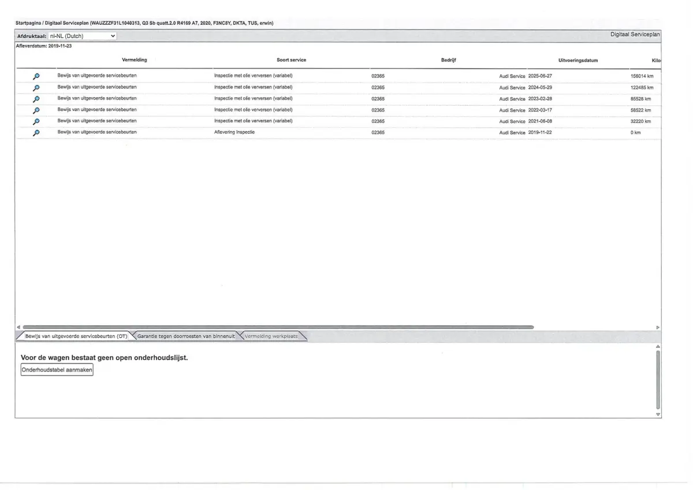Click the horizontal scrollbar of the service table
The image size is (693, 490).
(278, 327)
